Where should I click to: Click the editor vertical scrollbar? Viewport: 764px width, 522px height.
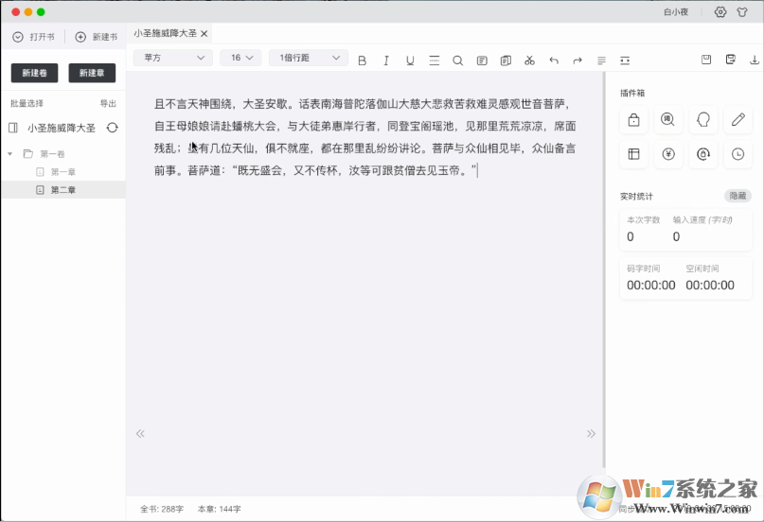coord(604,270)
